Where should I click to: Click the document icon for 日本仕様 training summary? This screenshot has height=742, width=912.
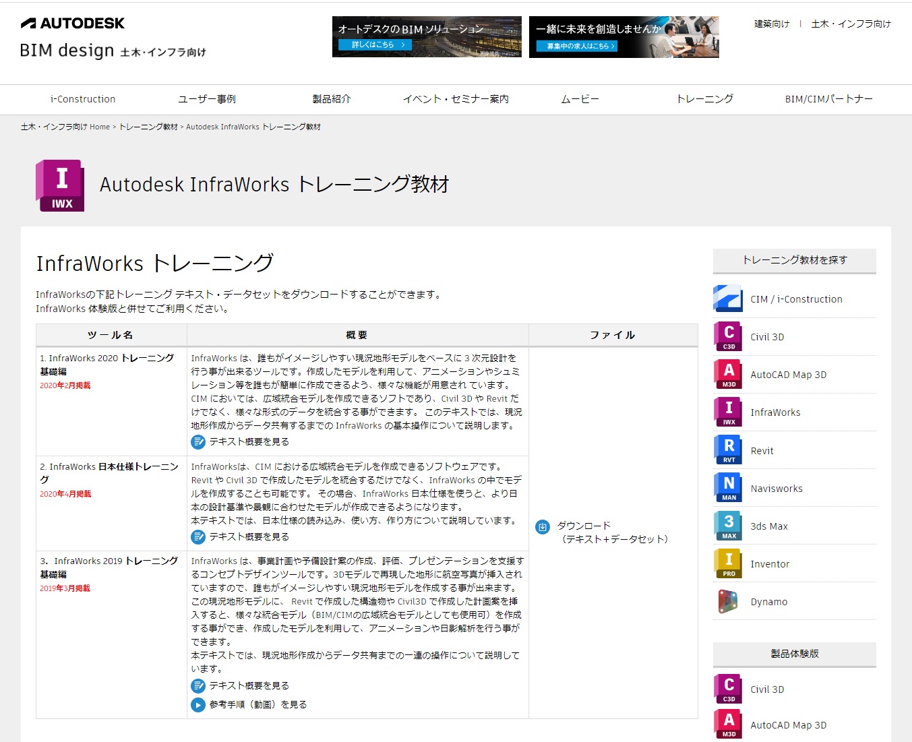point(198,537)
